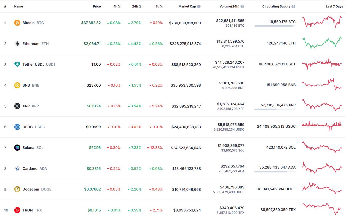Click the Volume(24h) info icon

[x=242, y=6]
